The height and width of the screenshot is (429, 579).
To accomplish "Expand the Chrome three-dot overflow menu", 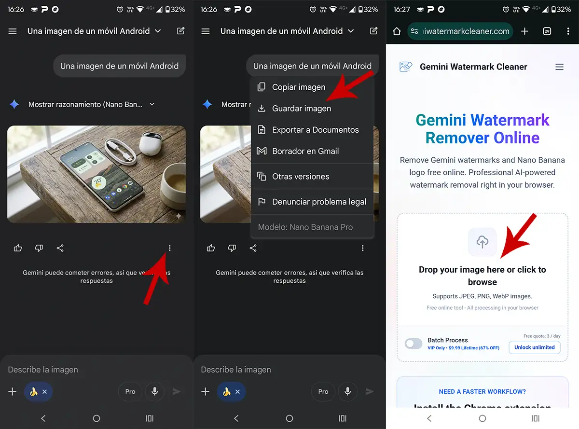I will [x=568, y=31].
